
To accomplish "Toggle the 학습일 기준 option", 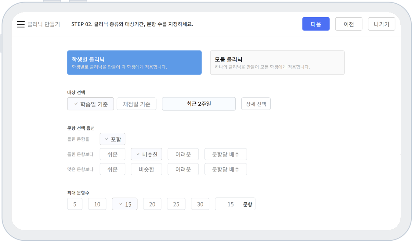I will click(x=91, y=104).
